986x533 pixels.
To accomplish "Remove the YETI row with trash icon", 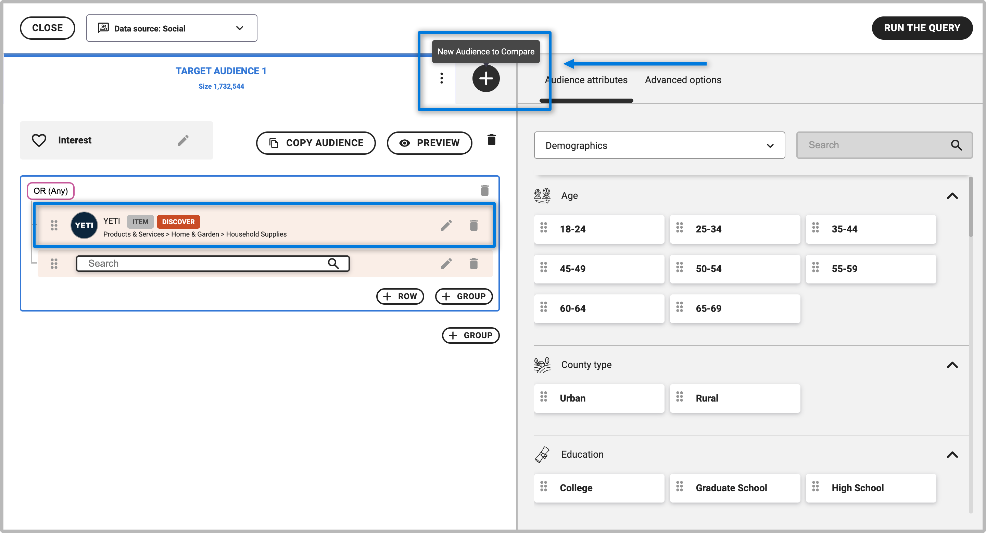I will 473,225.
